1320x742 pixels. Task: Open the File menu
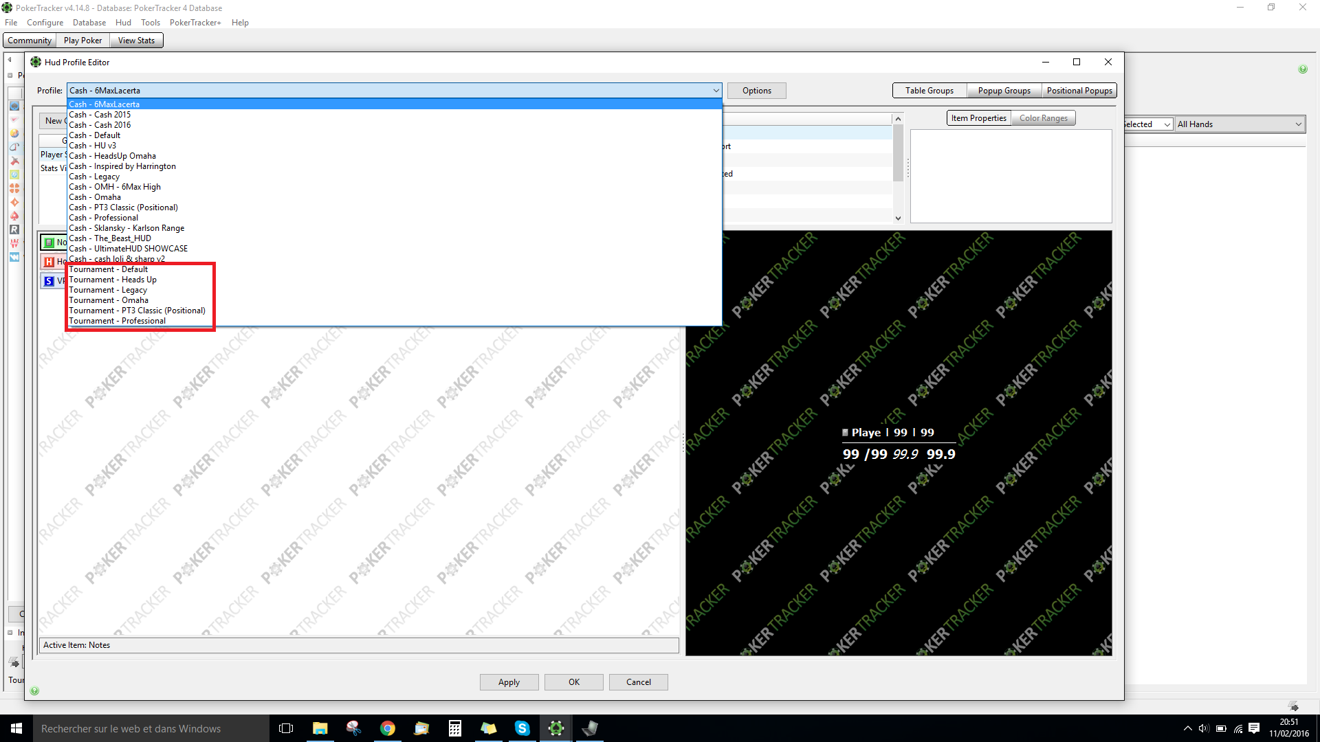11,23
